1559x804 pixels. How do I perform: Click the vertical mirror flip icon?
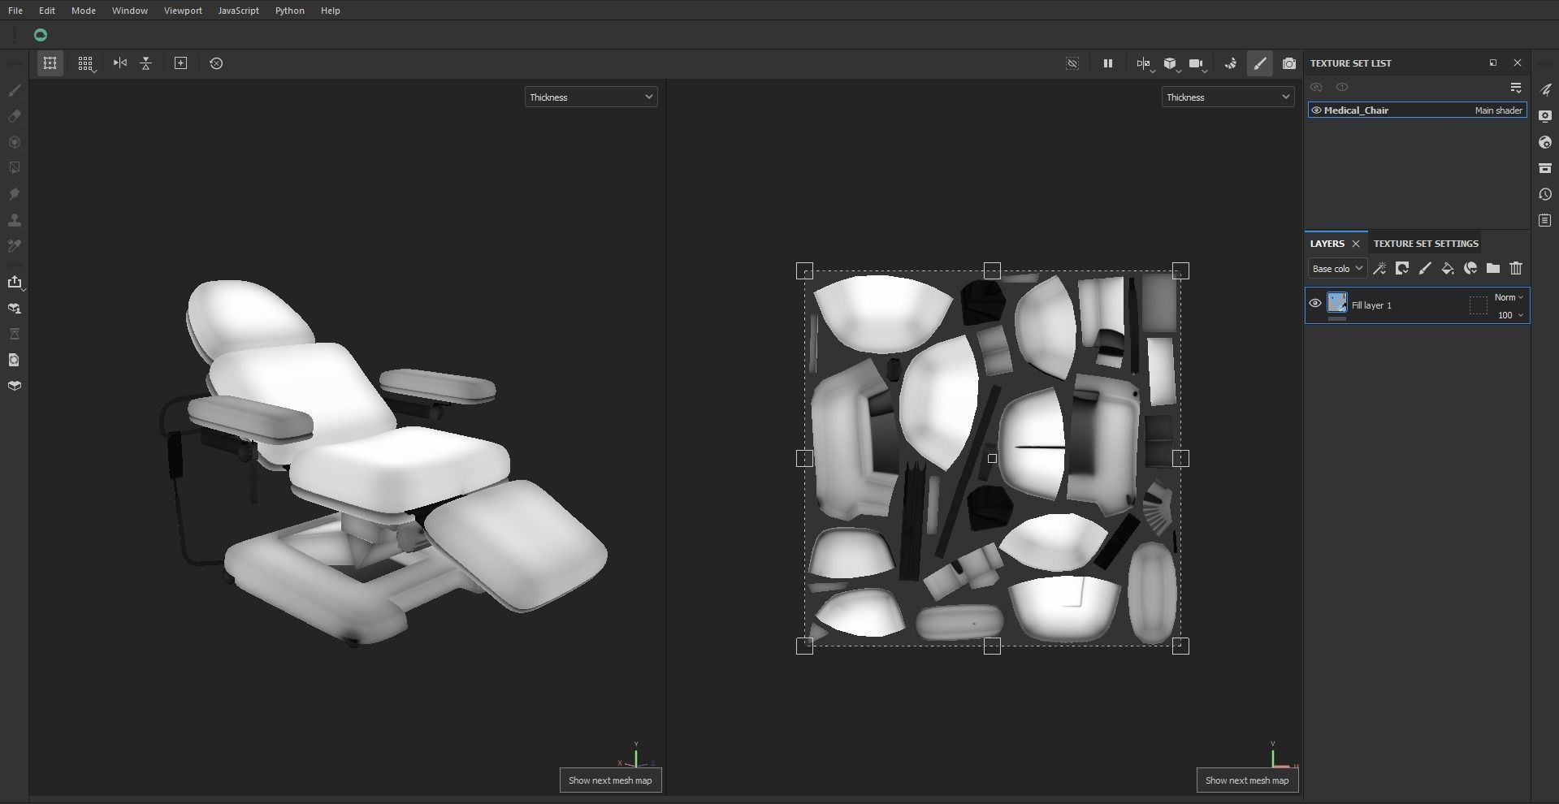pyautogui.click(x=146, y=63)
